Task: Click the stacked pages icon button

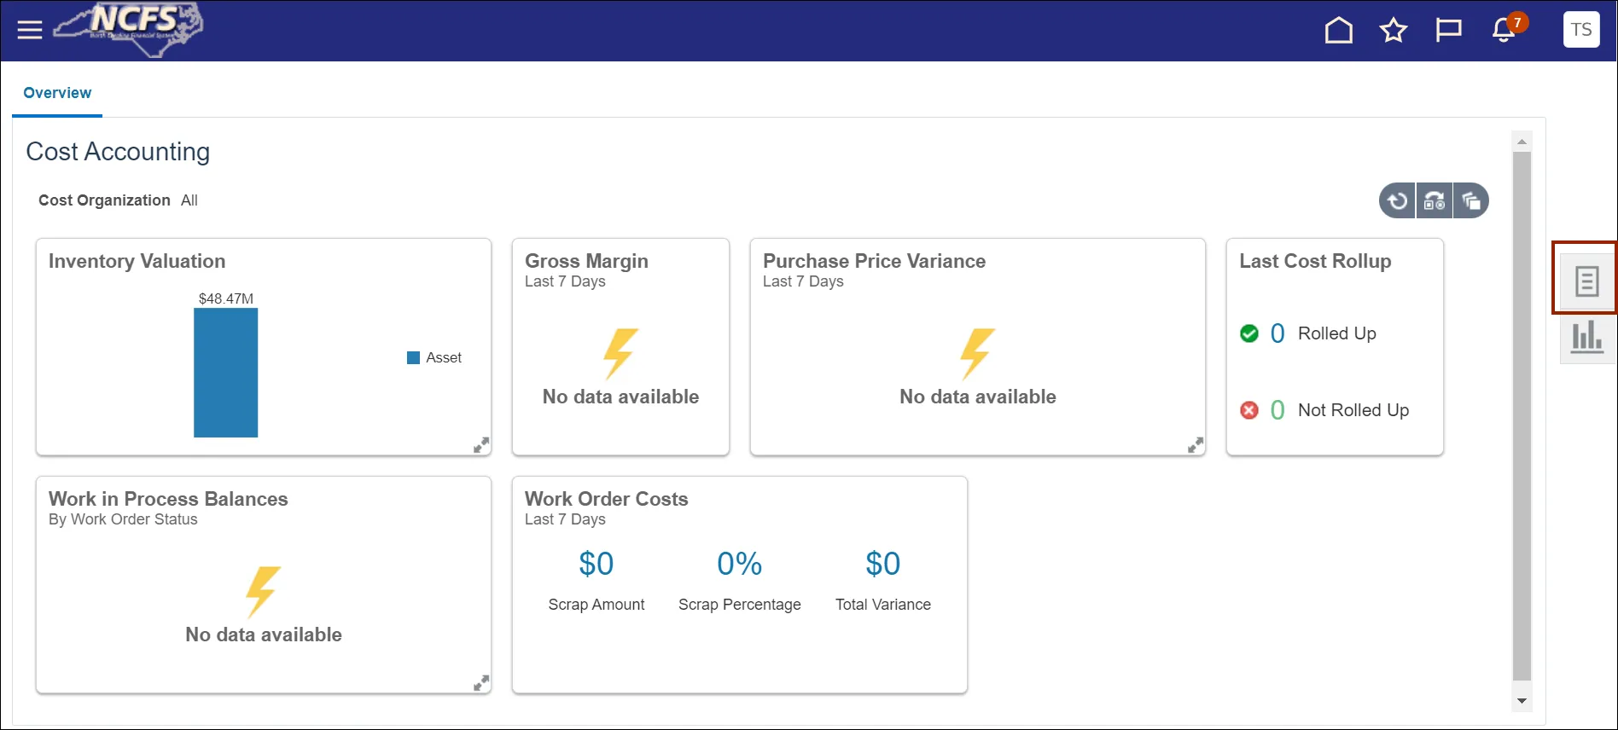Action: coord(1471,201)
